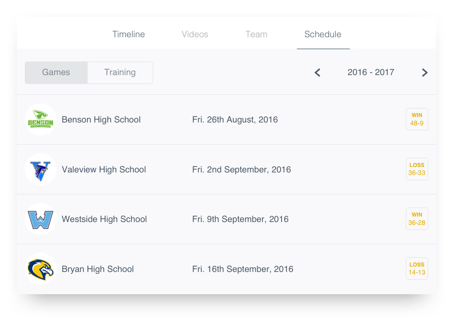Screen dimensions: 453x327
Task: Select the WIN 36-28 result badge
Action: (417, 219)
